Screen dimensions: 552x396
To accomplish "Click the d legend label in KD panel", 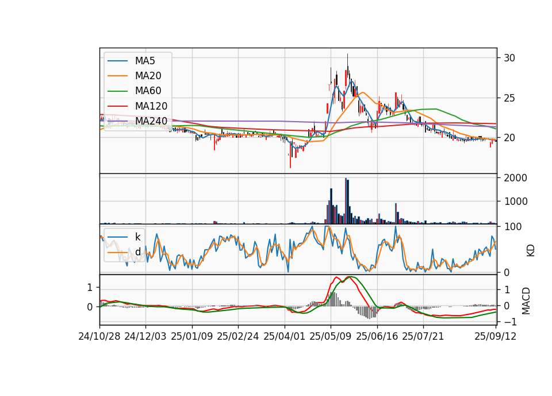I will tap(137, 252).
